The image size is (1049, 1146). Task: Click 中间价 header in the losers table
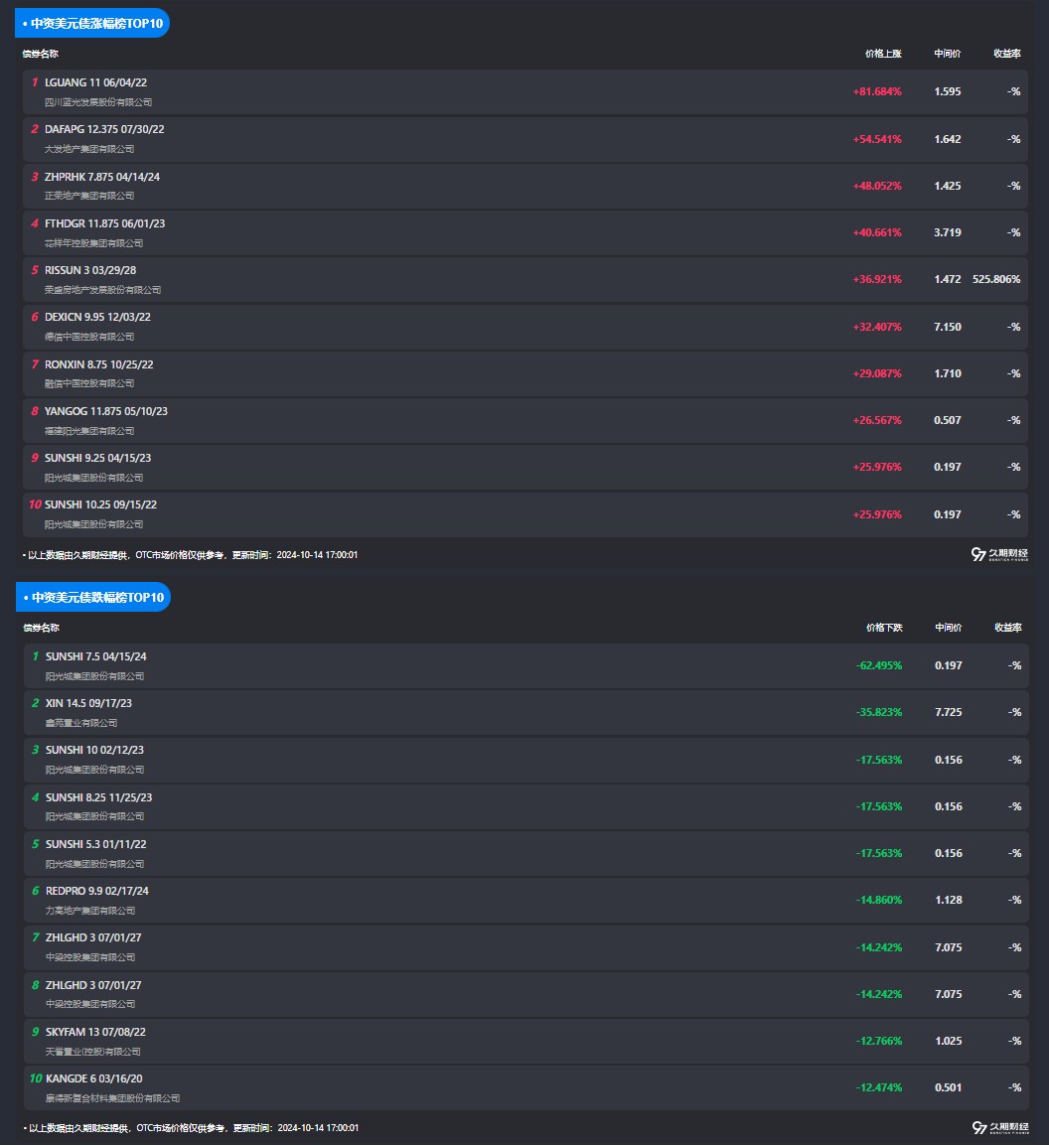tap(948, 628)
